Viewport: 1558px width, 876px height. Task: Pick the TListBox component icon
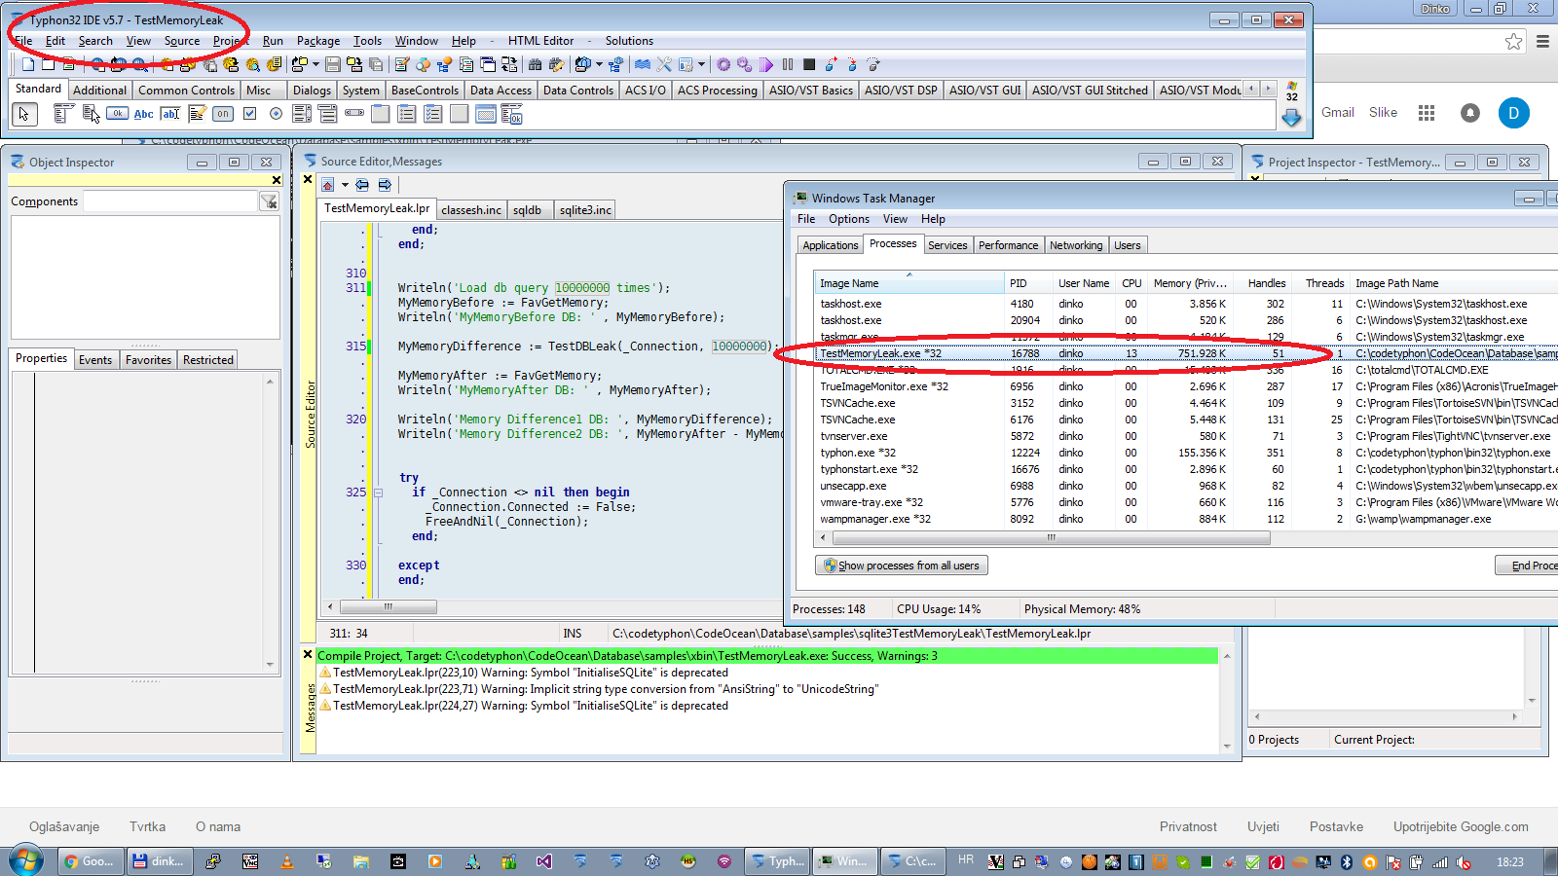click(x=302, y=114)
